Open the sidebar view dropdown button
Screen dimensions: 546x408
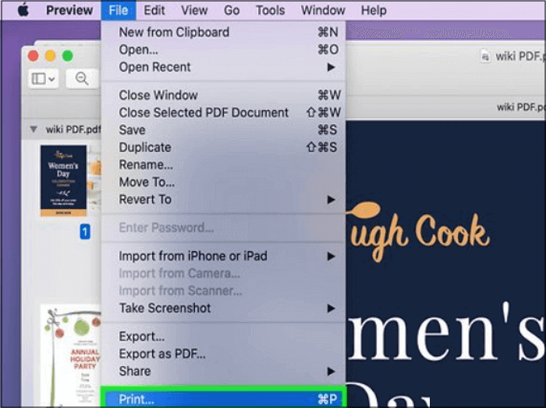coord(44,79)
